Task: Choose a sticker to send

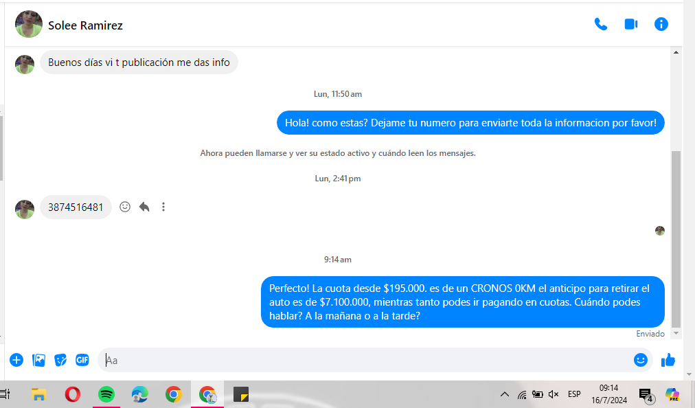Action: click(60, 360)
